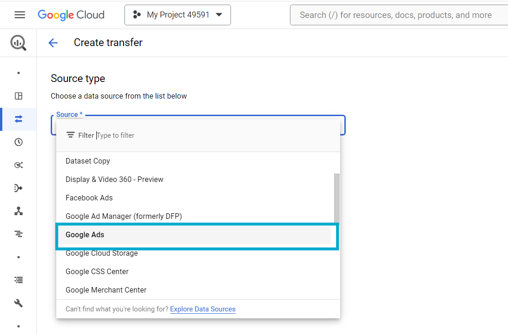Click the indented lines icon in sidebar

pyautogui.click(x=18, y=234)
